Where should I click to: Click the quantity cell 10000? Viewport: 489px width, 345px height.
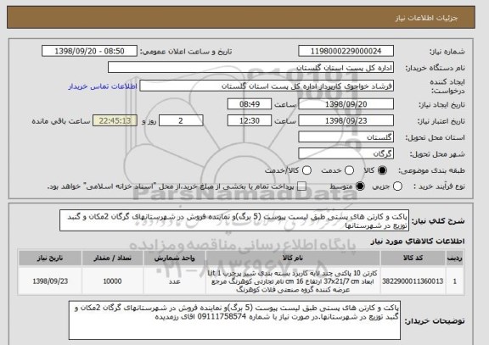click(x=113, y=281)
